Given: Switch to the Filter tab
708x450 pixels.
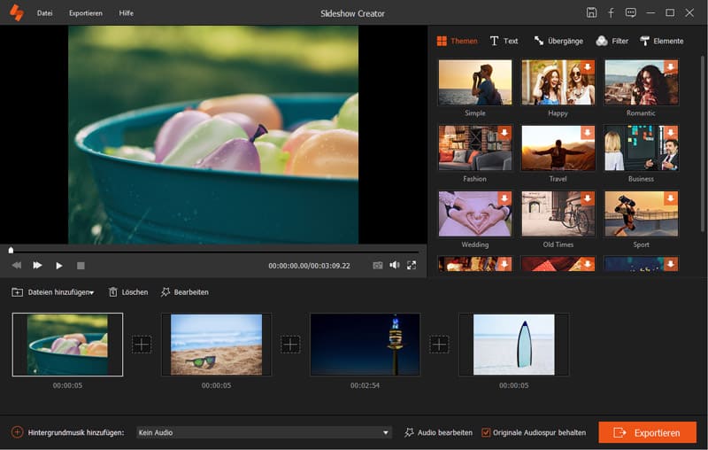Looking at the screenshot, I should pyautogui.click(x=612, y=41).
